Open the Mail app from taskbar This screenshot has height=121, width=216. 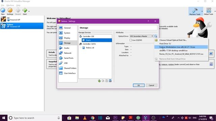coord(108,118)
